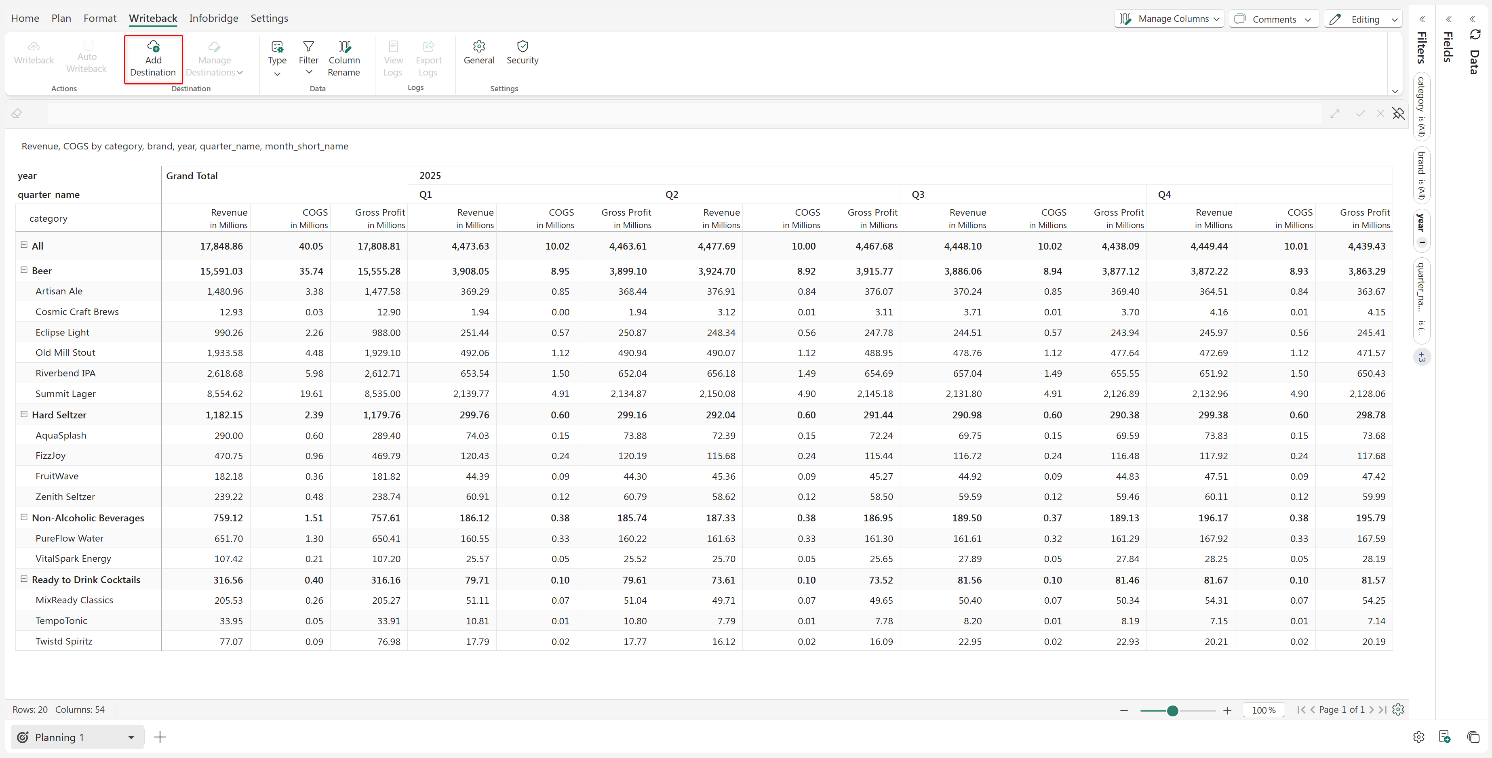Open General writeback settings
The height and width of the screenshot is (758, 1492).
pyautogui.click(x=478, y=52)
